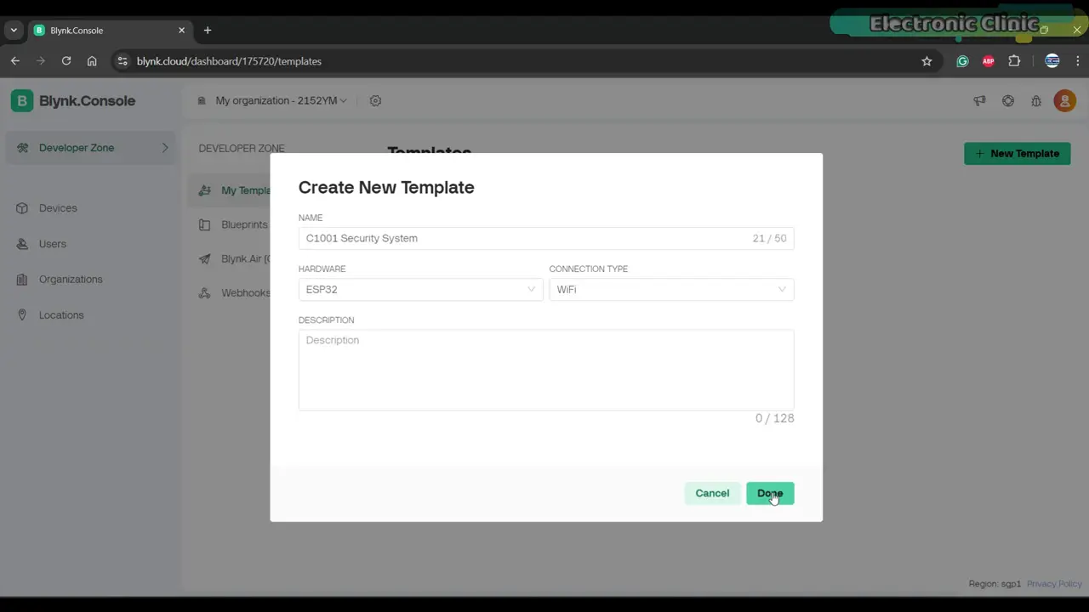The image size is (1089, 612).
Task: Click the Done button in dialog
Action: (x=770, y=493)
